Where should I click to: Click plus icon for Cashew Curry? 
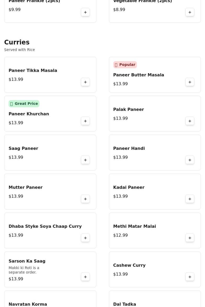tap(190, 277)
